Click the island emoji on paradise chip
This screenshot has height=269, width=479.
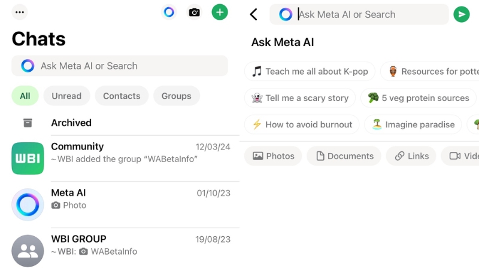377,124
